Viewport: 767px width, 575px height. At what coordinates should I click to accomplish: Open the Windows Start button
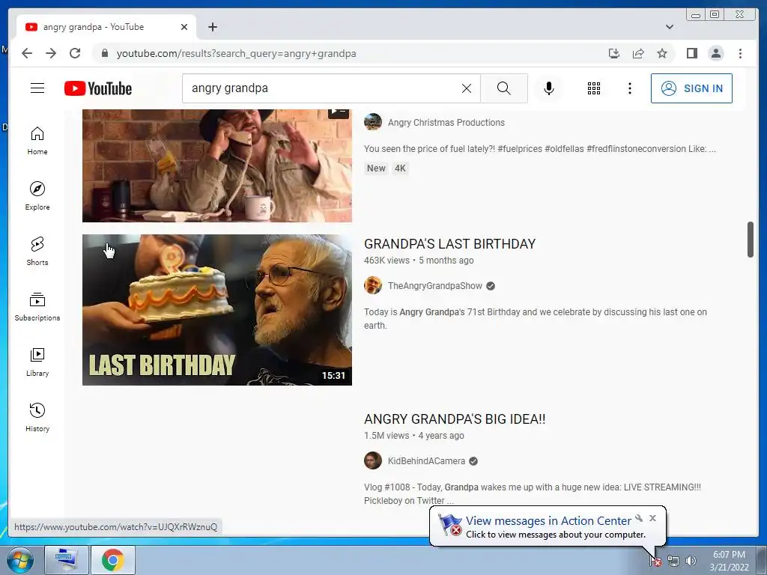(20, 560)
